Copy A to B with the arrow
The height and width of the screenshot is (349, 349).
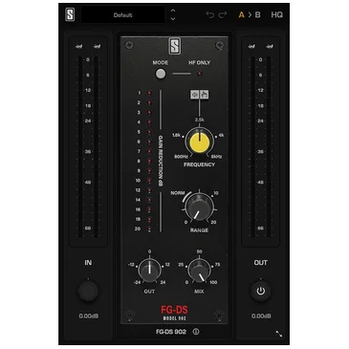[x=250, y=15]
